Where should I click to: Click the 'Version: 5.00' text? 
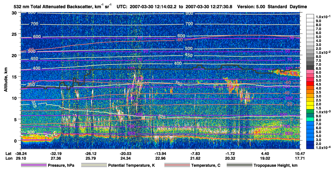(251, 7)
